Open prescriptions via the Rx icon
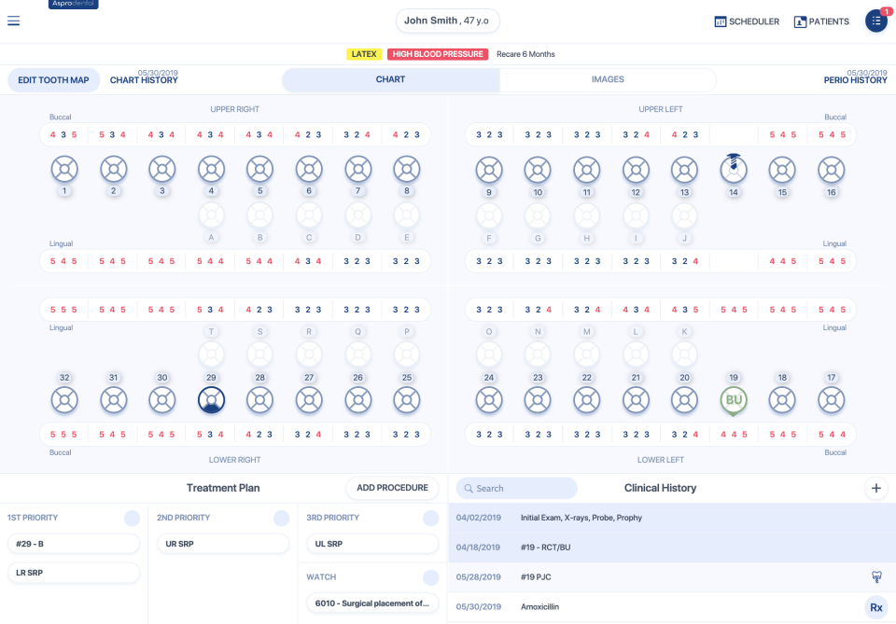The image size is (896, 624). click(875, 606)
